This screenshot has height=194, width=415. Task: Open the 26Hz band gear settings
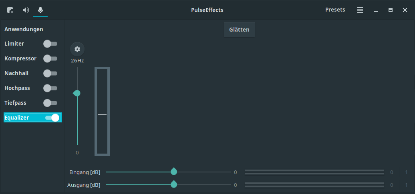(77, 49)
